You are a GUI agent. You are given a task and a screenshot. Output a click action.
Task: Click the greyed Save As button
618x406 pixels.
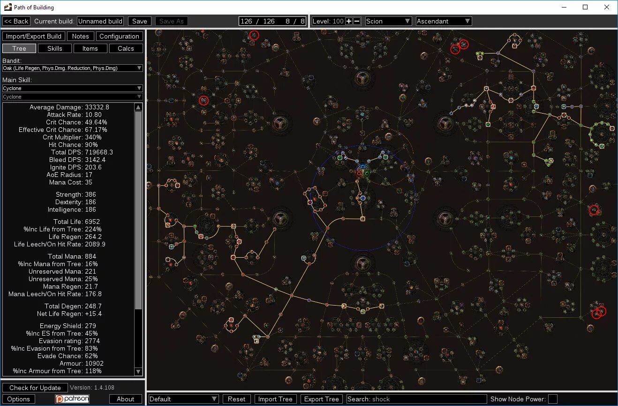click(172, 21)
